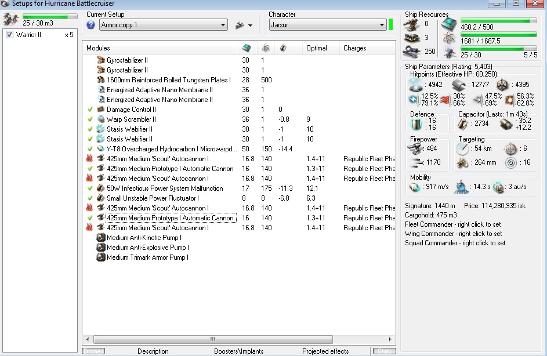Open the Character dropdown showing Jarsur
This screenshot has width=547, height=356.
coord(382,25)
